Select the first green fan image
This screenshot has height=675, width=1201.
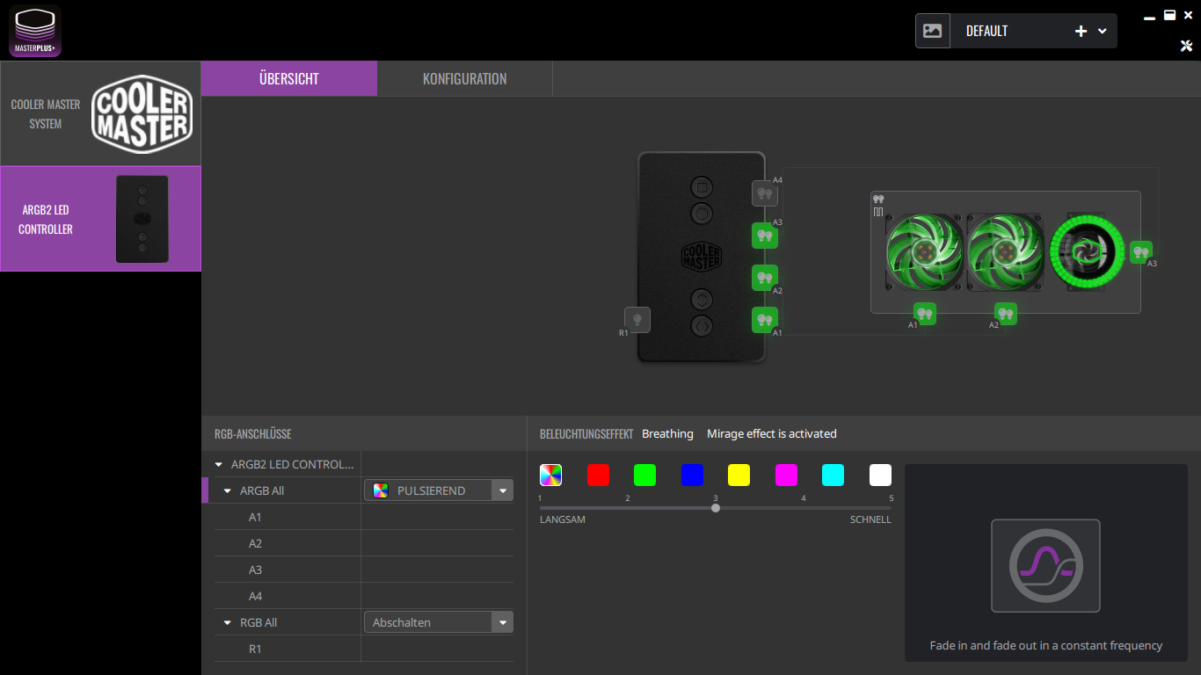point(925,253)
